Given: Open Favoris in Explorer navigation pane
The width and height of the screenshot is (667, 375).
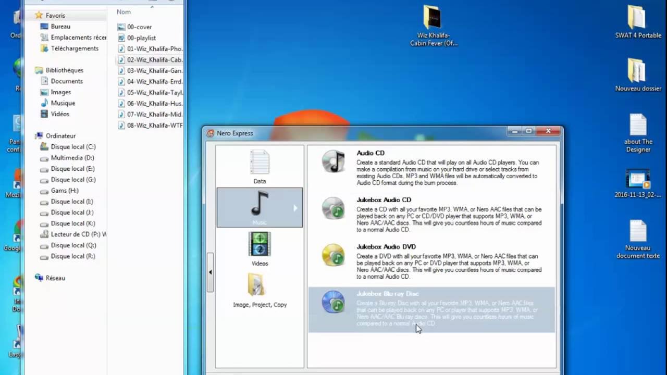Looking at the screenshot, I should tap(50, 16).
